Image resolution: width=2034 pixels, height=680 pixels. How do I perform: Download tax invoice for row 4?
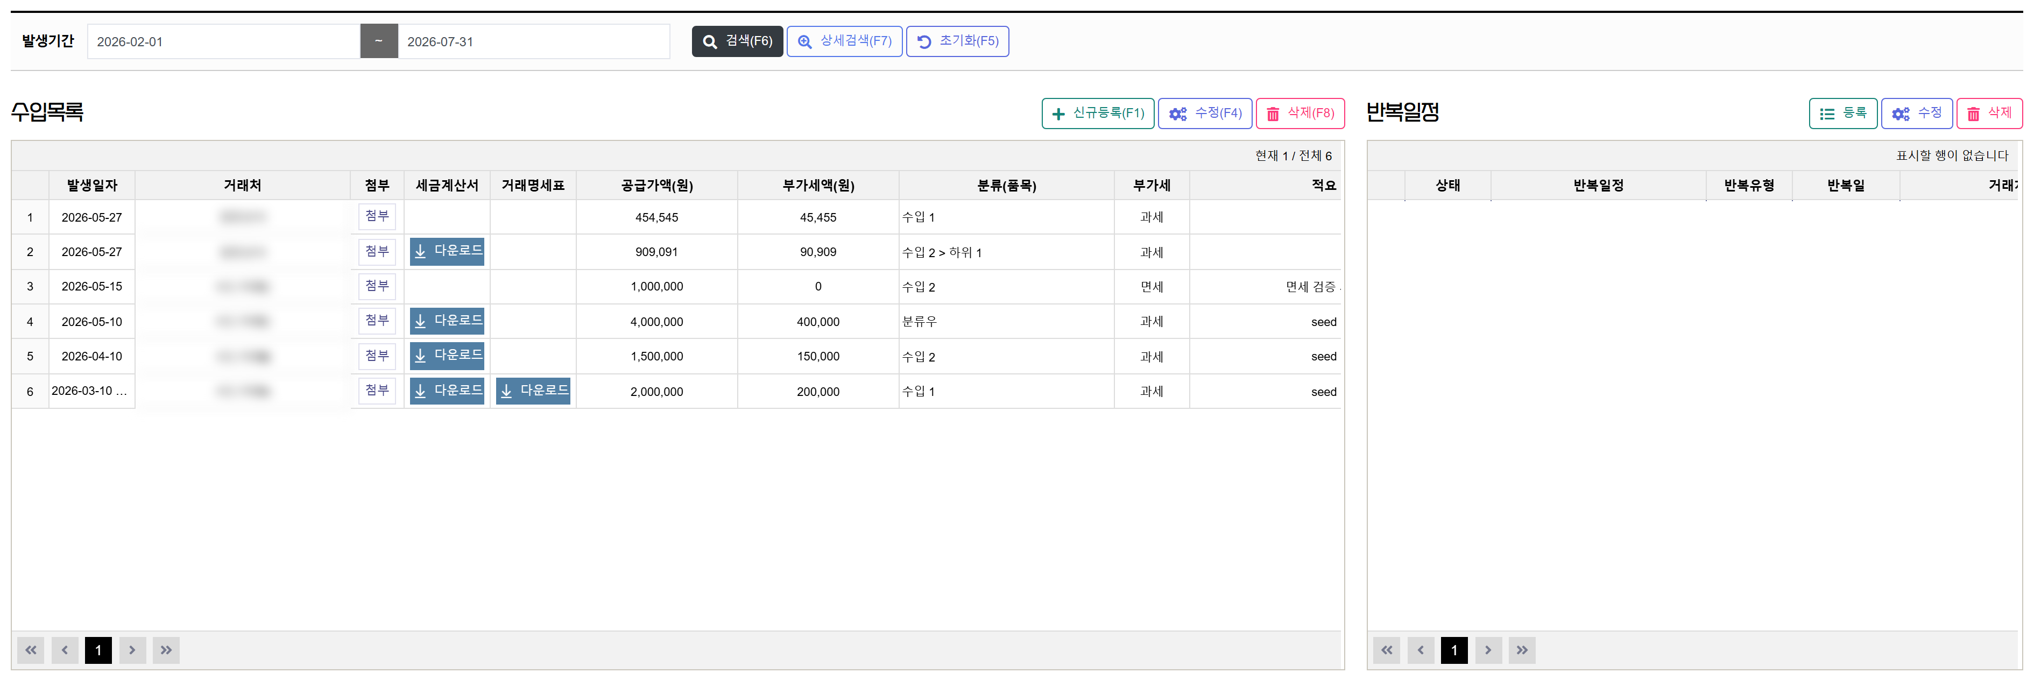(447, 321)
